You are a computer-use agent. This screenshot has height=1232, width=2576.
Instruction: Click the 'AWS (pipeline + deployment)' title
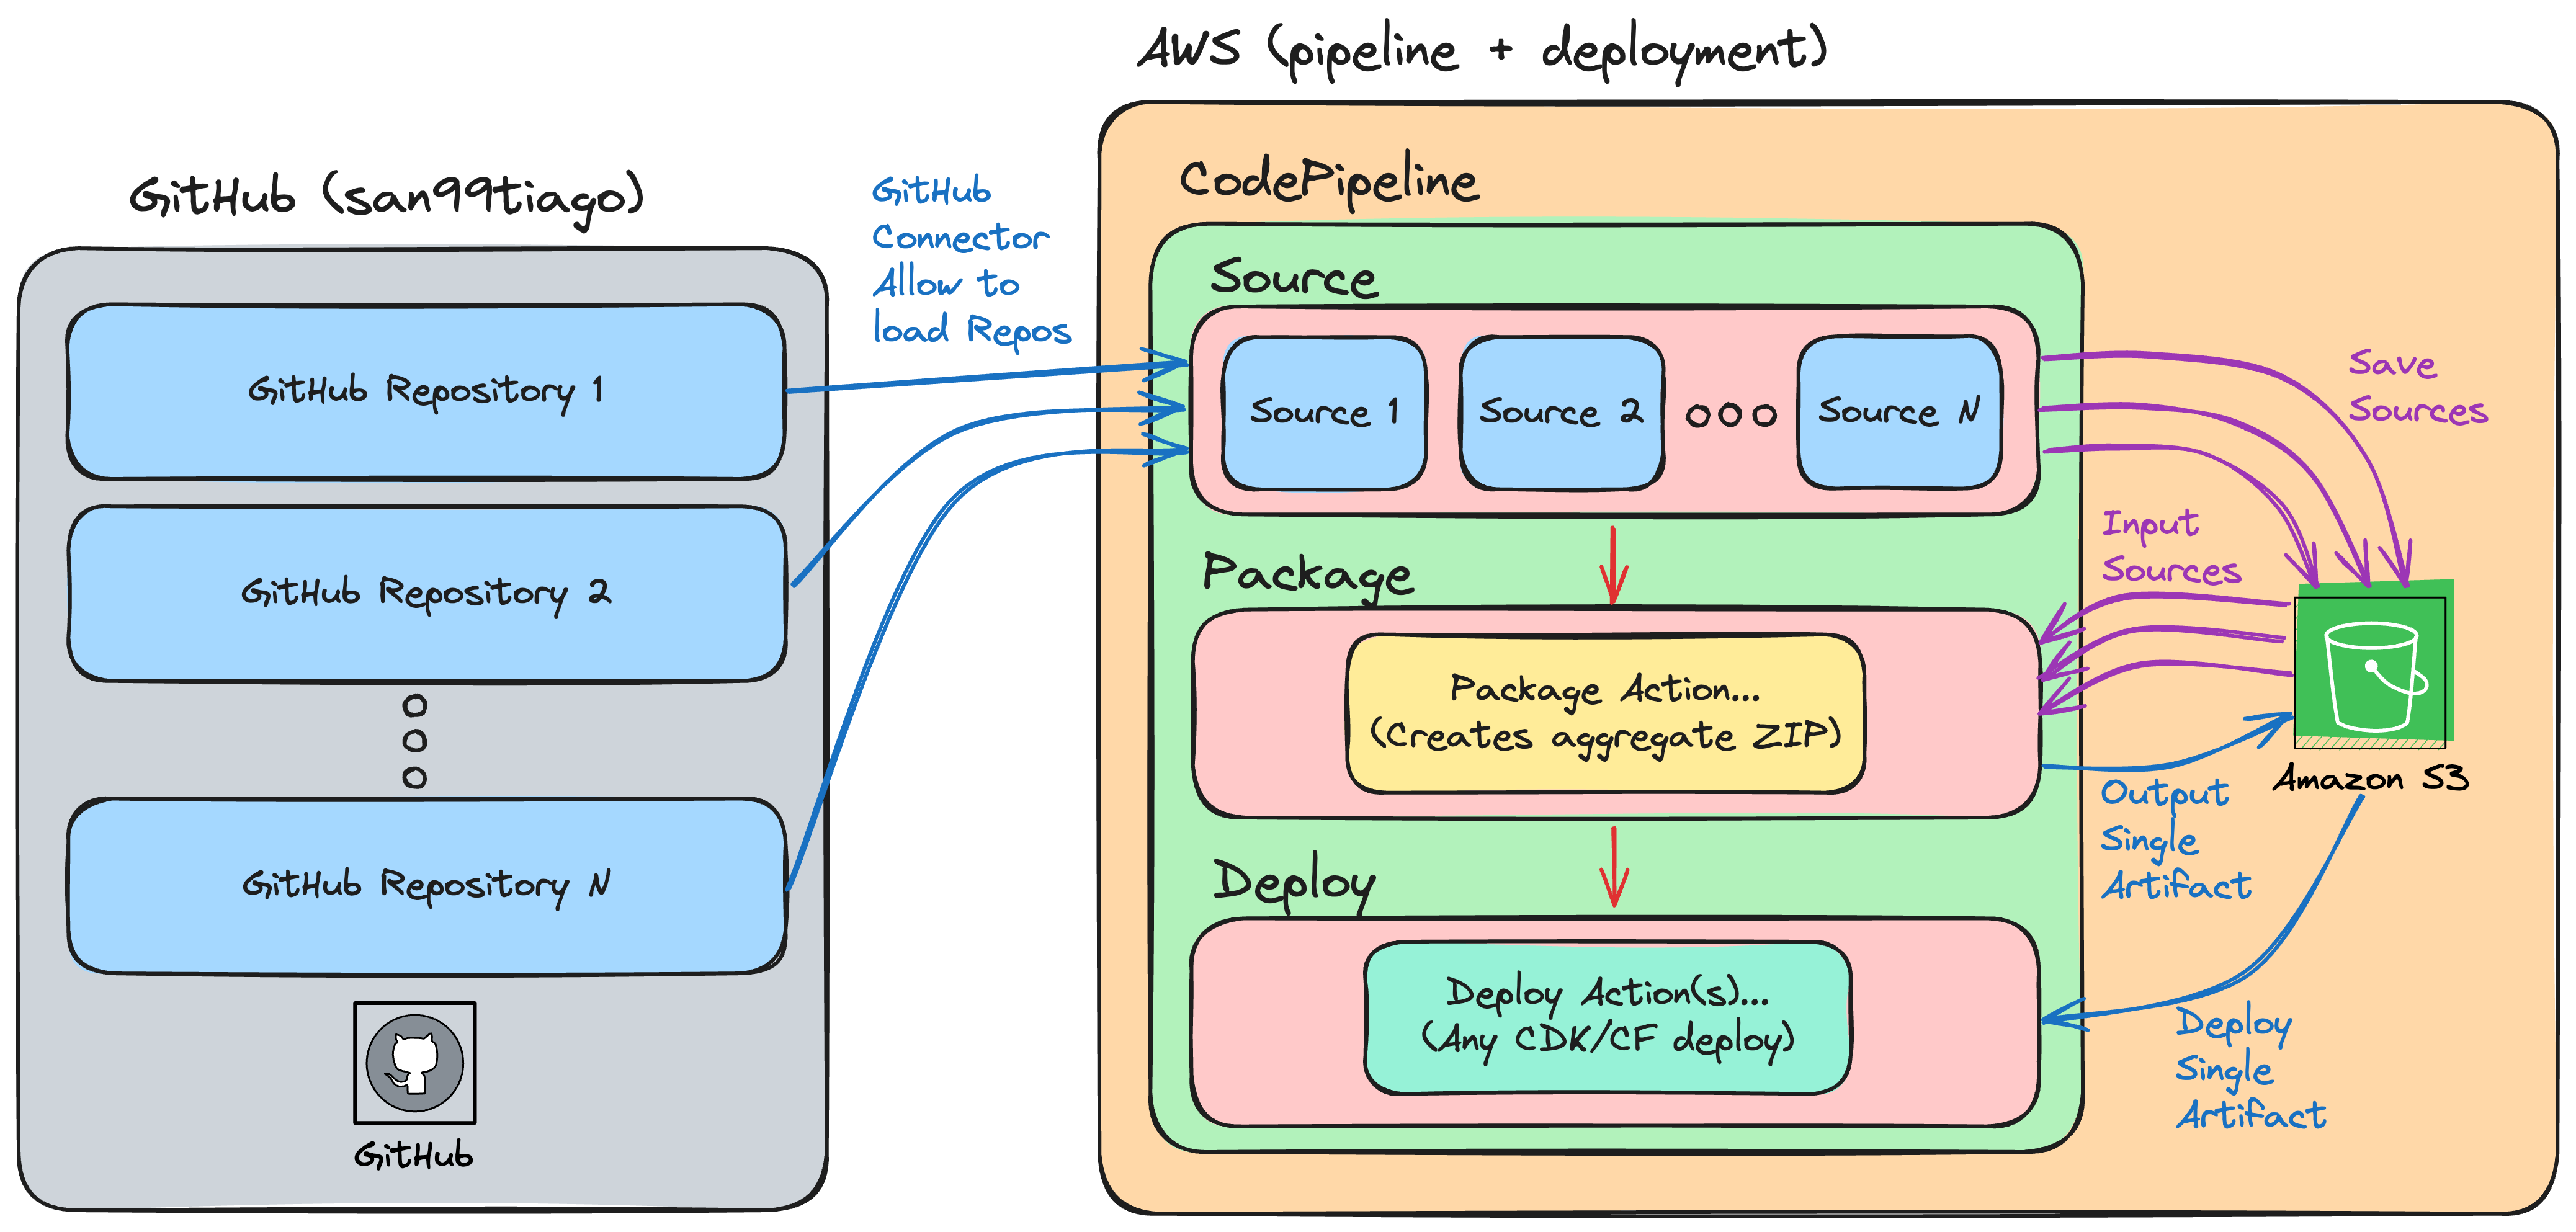click(1483, 52)
